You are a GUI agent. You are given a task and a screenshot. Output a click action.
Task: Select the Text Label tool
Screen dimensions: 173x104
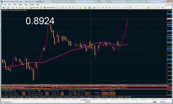[x=159, y=7]
